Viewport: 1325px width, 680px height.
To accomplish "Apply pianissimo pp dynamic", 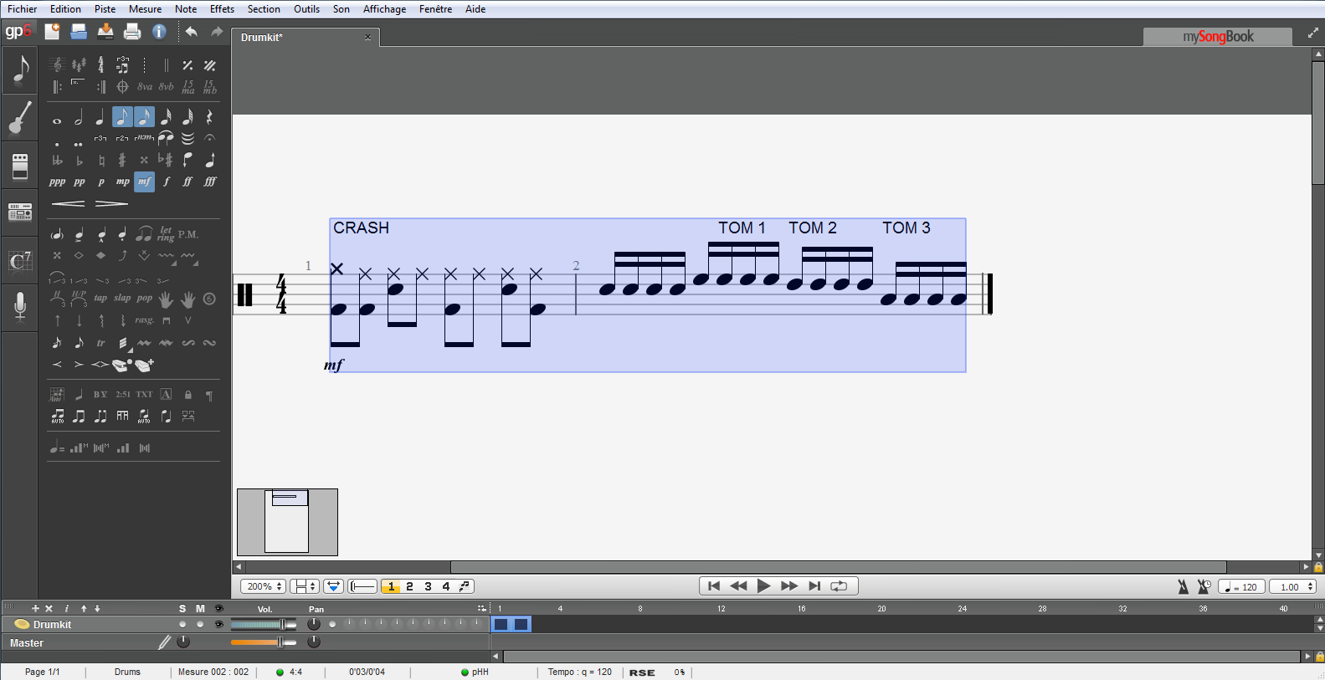I will pos(79,182).
